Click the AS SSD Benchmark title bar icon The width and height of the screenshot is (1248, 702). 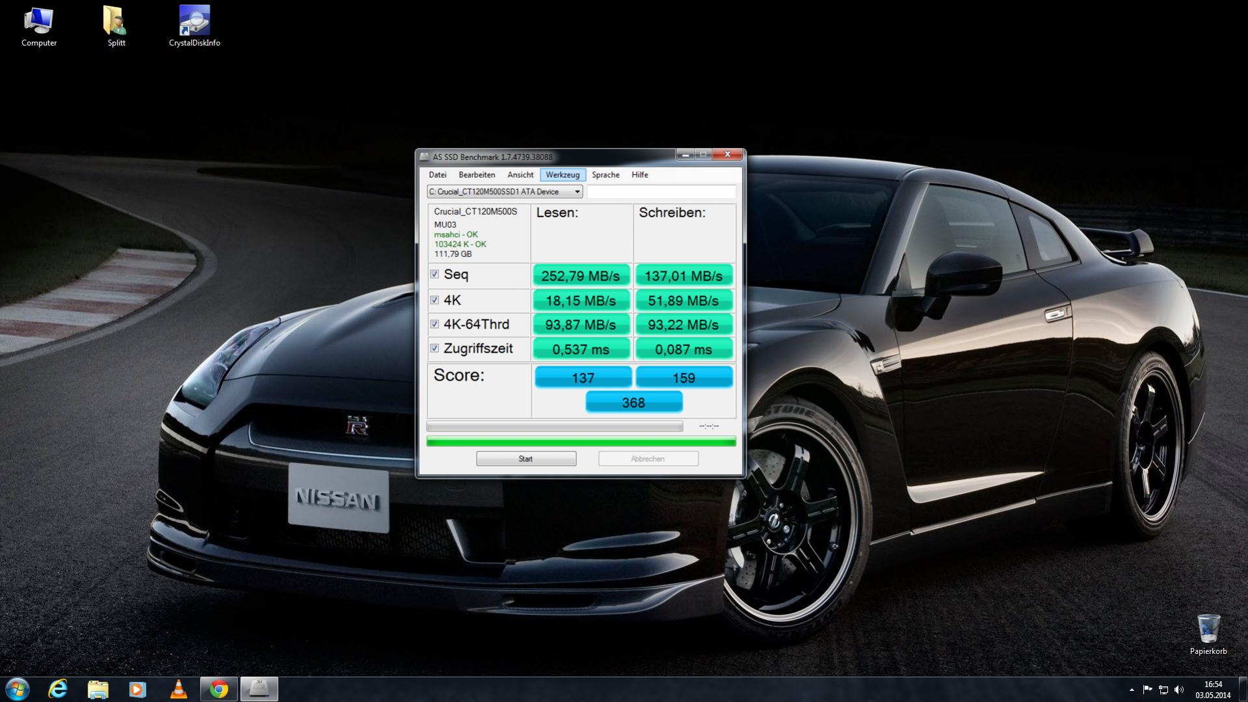[425, 157]
